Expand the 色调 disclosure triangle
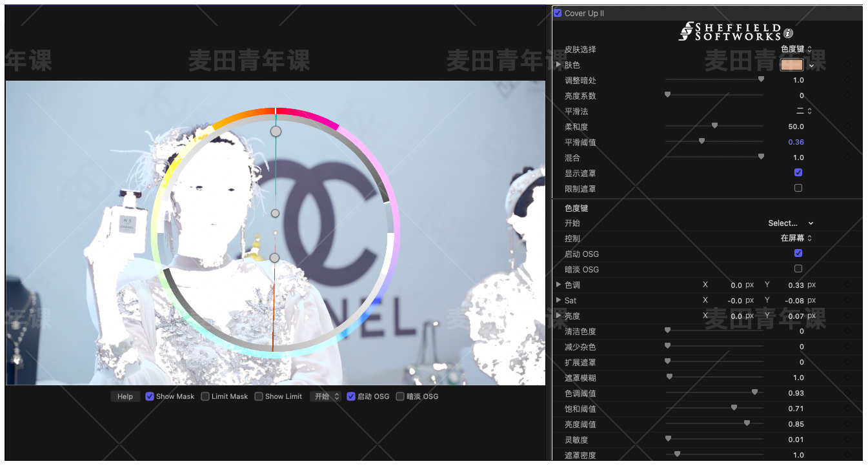868x466 pixels. 559,285
